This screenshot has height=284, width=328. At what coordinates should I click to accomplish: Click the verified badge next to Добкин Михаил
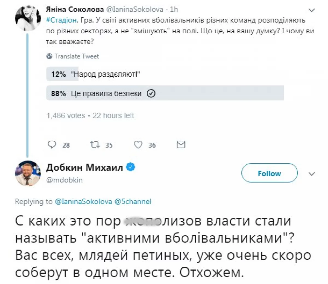click(130, 167)
